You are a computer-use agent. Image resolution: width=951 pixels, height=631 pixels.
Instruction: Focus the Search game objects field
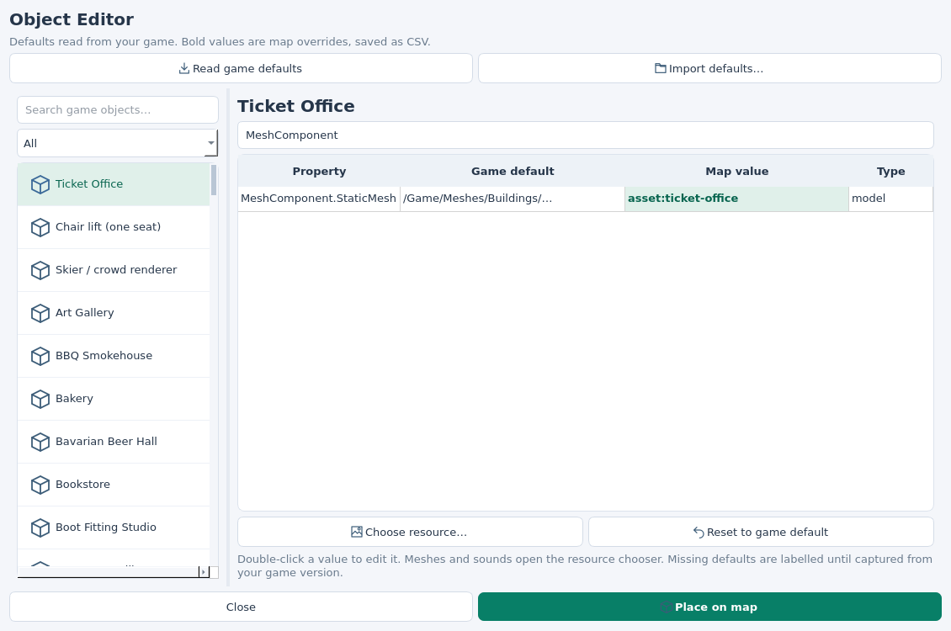pos(118,109)
